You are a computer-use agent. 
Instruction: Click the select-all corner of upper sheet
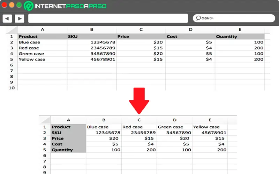click(12, 30)
